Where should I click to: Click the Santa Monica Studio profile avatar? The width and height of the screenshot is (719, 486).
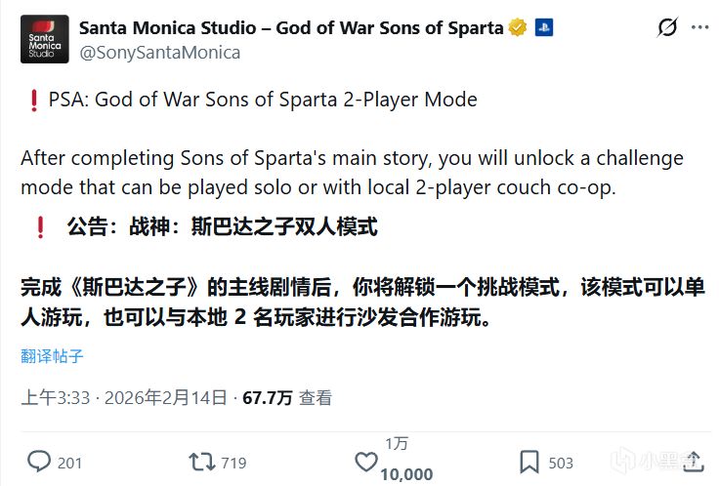tap(45, 39)
